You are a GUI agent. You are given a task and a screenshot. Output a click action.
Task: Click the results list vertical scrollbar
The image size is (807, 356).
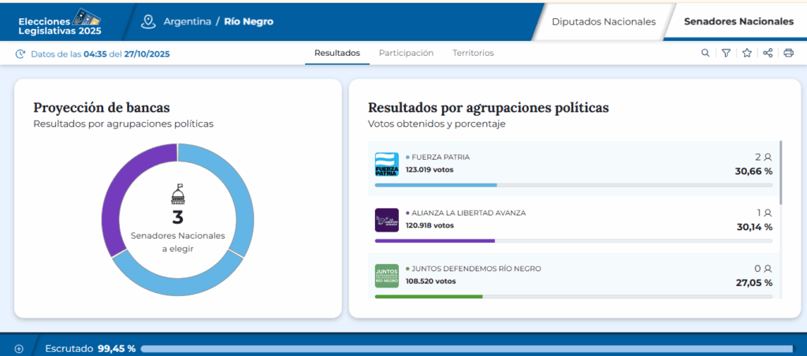tap(781, 172)
